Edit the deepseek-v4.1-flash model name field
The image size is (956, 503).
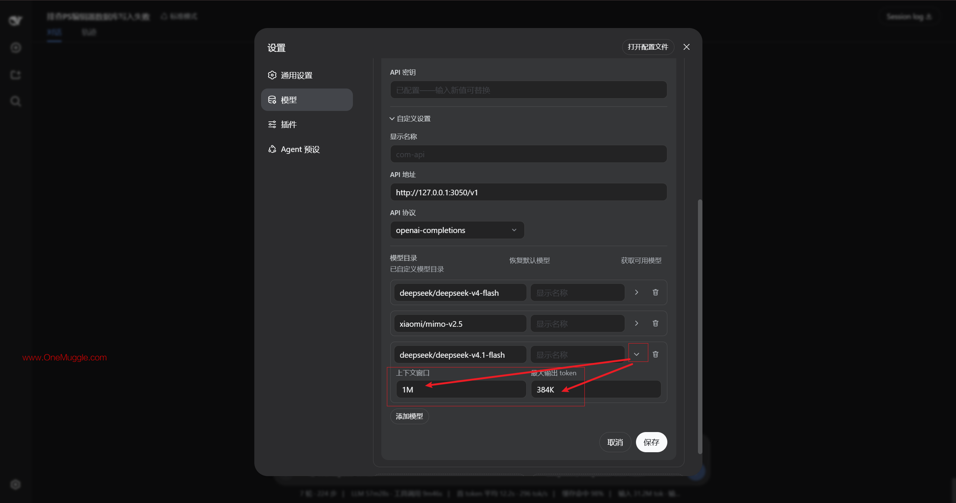460,355
